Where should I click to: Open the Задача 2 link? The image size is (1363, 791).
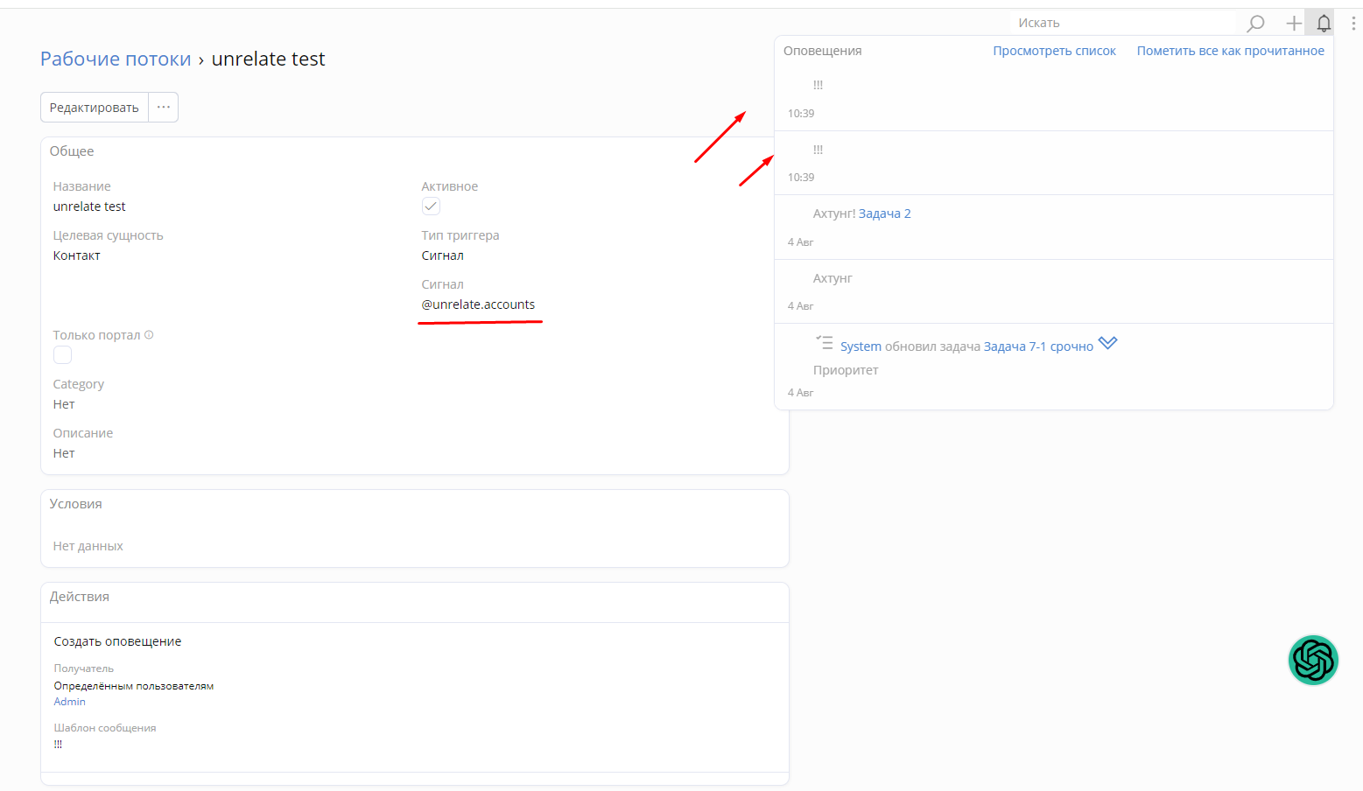[x=884, y=213]
